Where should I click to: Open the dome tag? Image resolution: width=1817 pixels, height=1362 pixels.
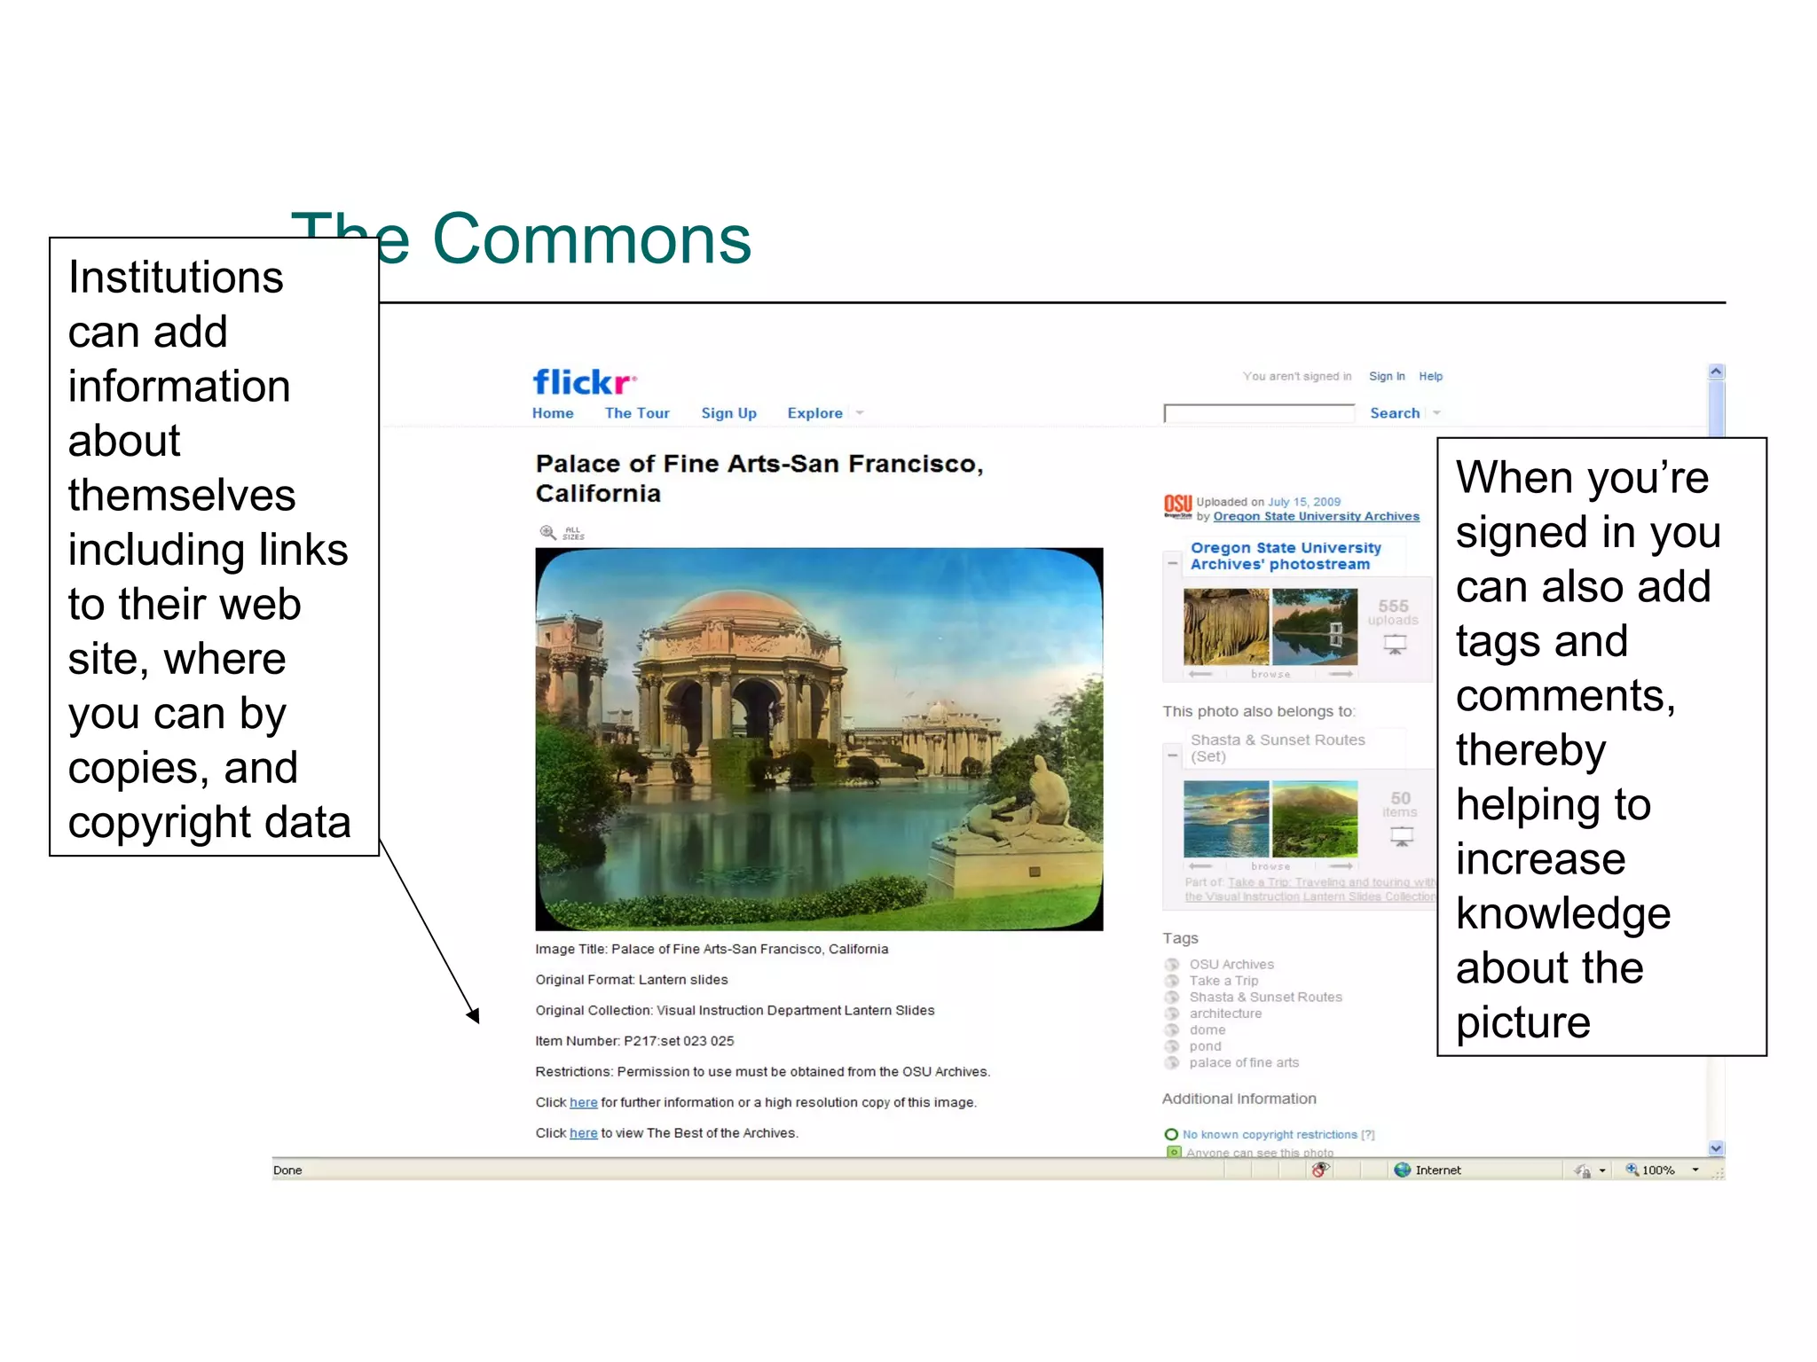pos(1207,1029)
